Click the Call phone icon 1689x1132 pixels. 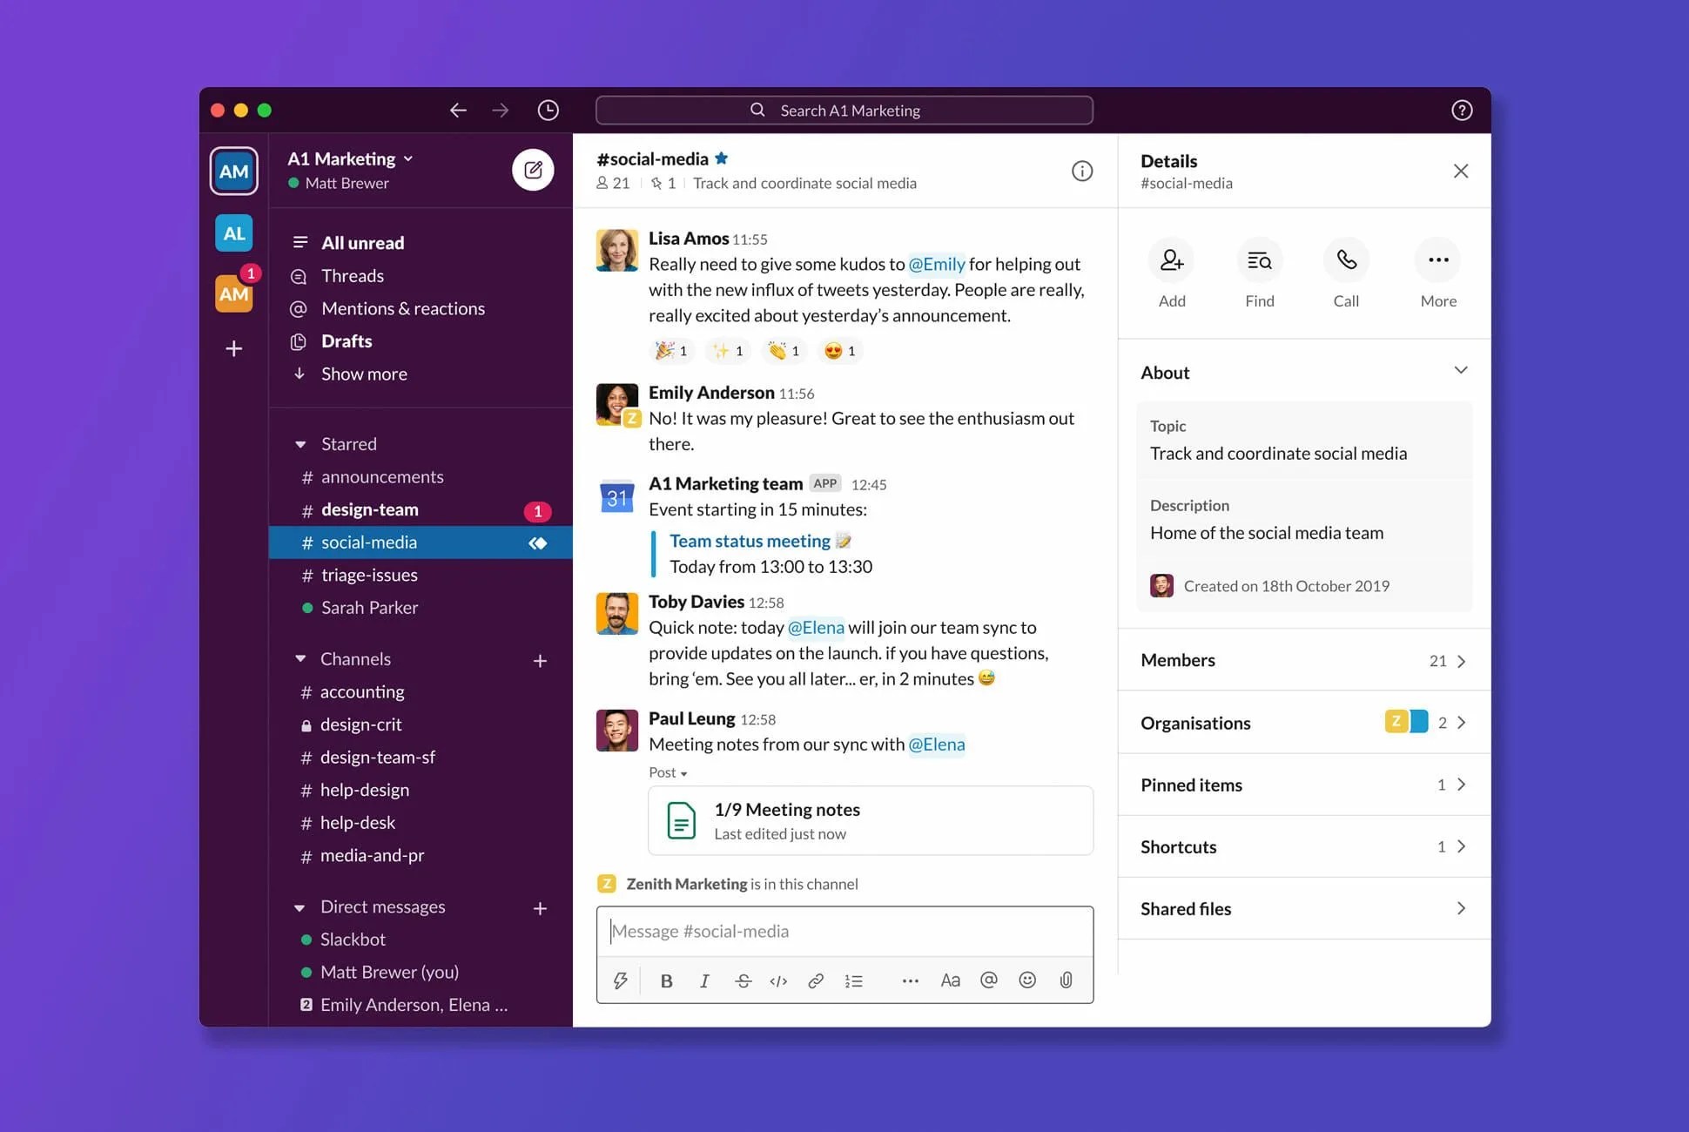[x=1346, y=260]
